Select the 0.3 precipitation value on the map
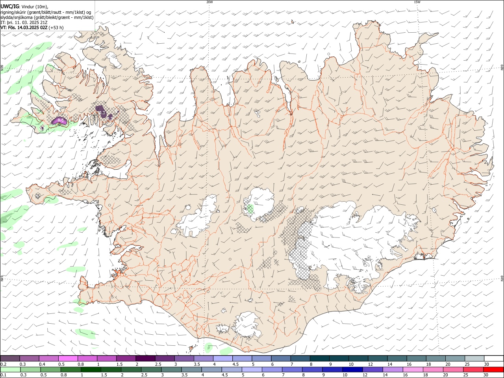Viewport: 504px width, 378px height. [x=102, y=113]
